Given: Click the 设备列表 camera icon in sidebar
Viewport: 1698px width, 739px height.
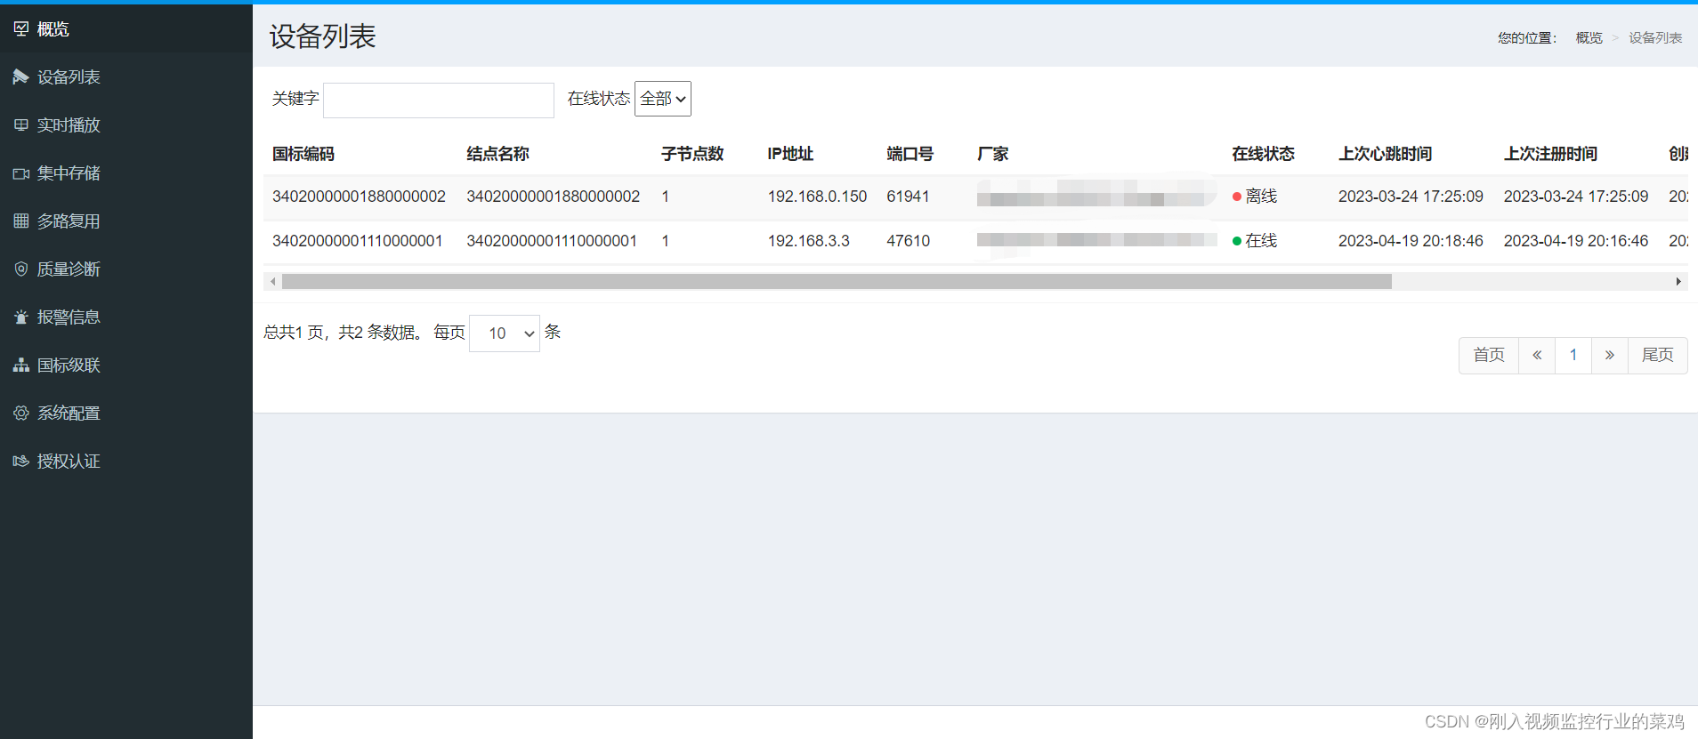Looking at the screenshot, I should click(21, 77).
